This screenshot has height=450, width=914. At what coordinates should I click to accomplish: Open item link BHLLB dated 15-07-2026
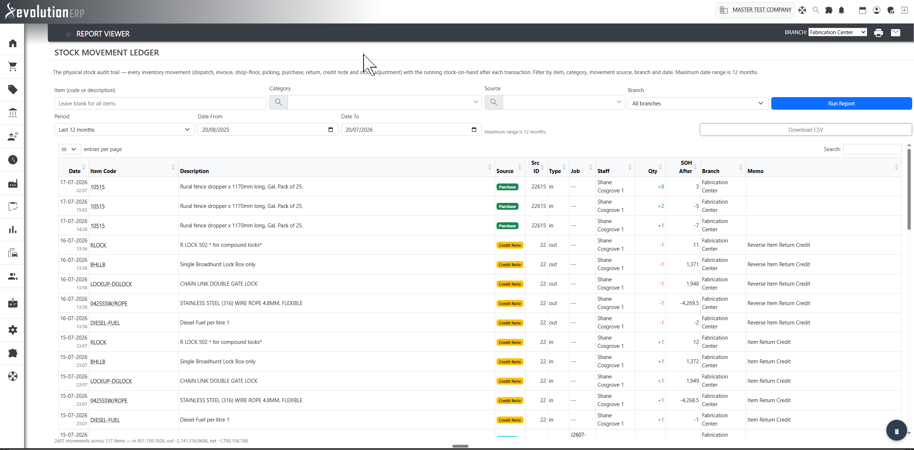tap(98, 362)
